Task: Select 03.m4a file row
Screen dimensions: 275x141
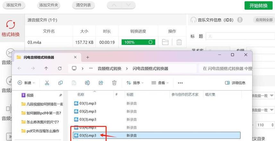Action: coord(105,42)
